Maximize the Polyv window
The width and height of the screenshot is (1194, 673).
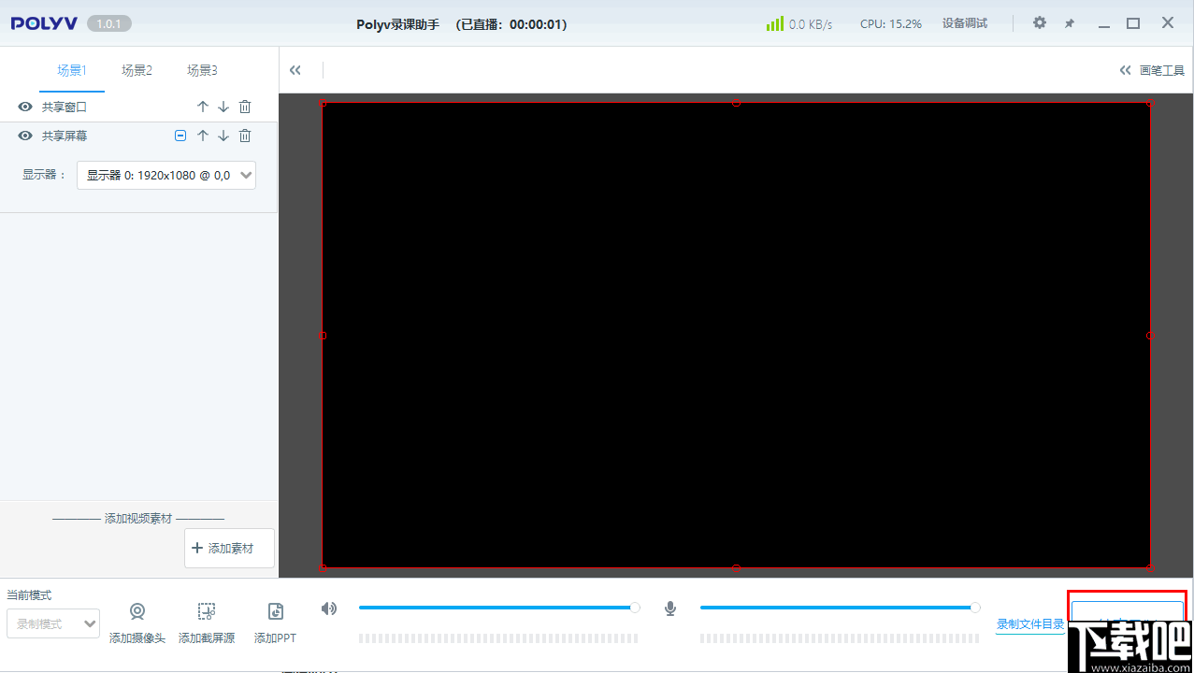(1133, 23)
